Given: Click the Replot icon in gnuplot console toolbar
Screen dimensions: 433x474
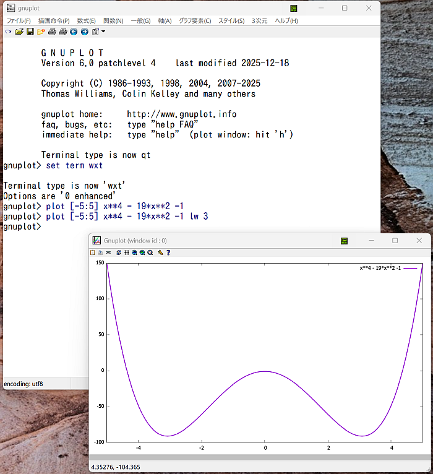Looking at the screenshot, I should tap(9, 32).
